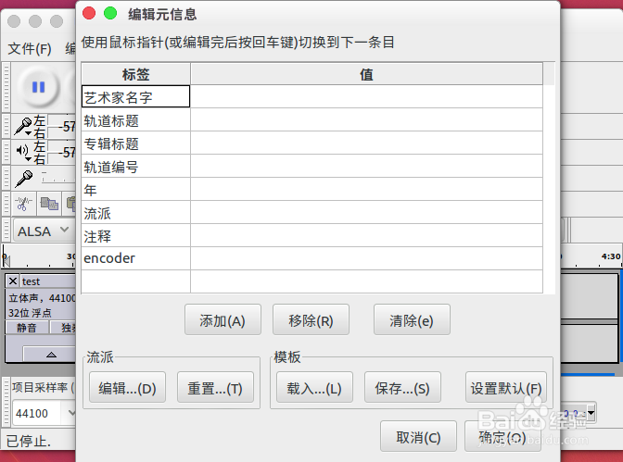
Task: Click the recording meter microphone icon
Action: pyautogui.click(x=23, y=127)
